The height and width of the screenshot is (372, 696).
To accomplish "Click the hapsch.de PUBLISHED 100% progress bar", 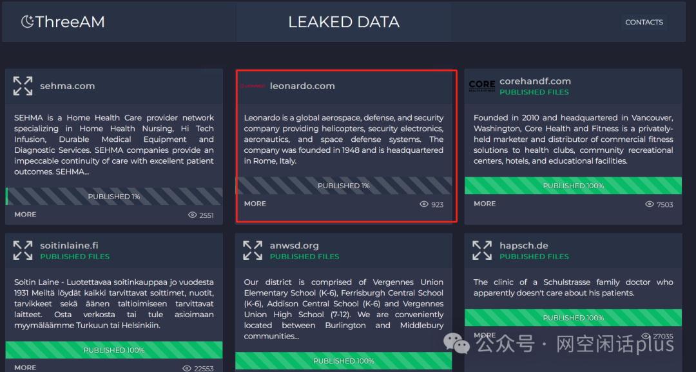I will click(573, 318).
